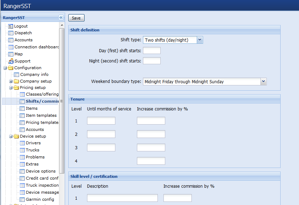Collapse the Pricing setup folder

[x=11, y=88]
